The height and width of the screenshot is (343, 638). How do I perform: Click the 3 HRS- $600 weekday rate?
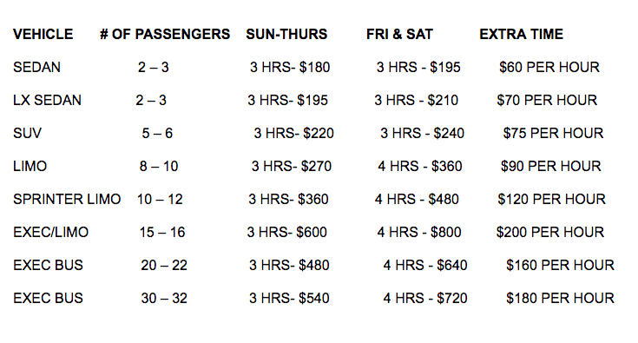click(x=286, y=232)
